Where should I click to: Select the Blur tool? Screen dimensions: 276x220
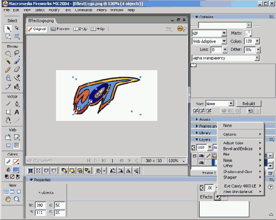coord(8,78)
